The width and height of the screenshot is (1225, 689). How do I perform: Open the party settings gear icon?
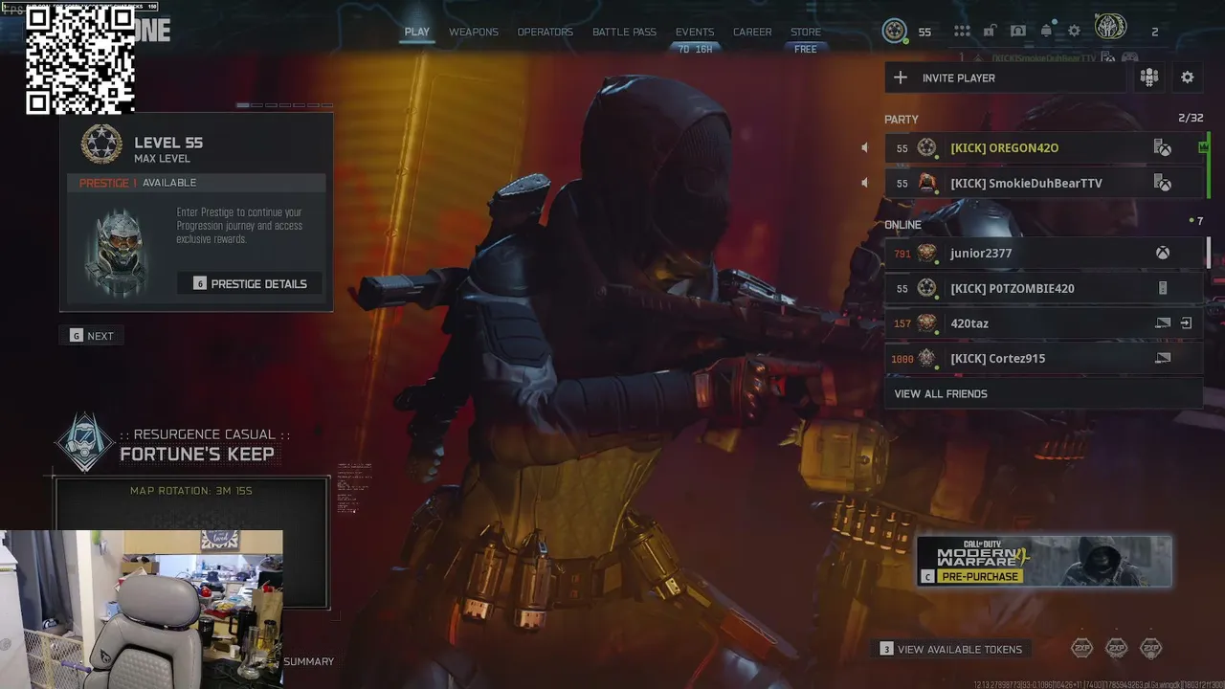tap(1188, 78)
